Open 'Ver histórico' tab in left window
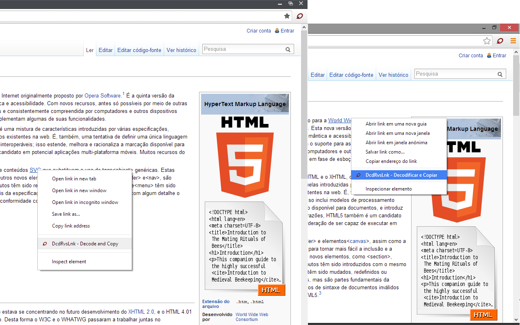Screen dimensions: 520x325 [x=181, y=50]
